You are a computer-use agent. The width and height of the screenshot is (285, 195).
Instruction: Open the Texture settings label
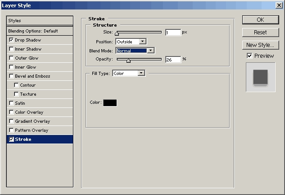point(28,94)
